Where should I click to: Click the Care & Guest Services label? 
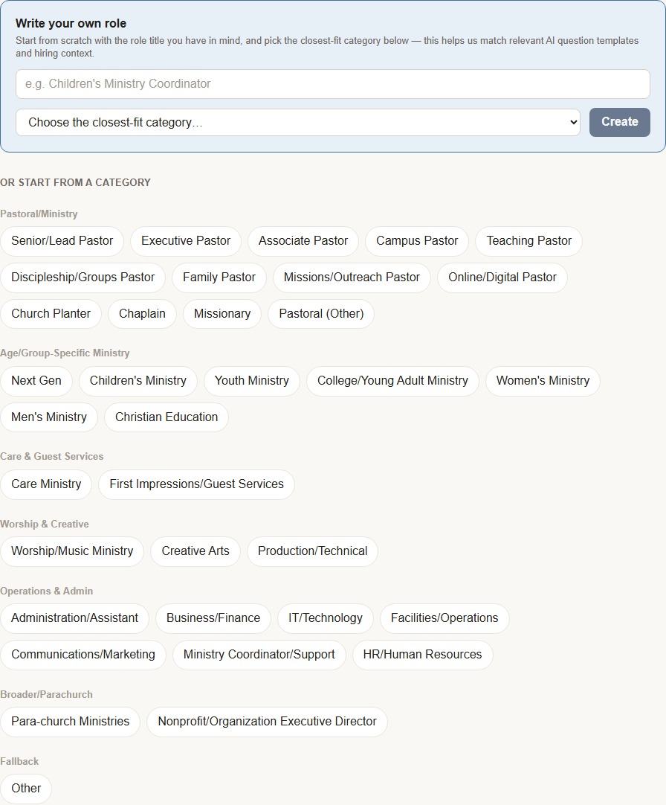tap(52, 456)
